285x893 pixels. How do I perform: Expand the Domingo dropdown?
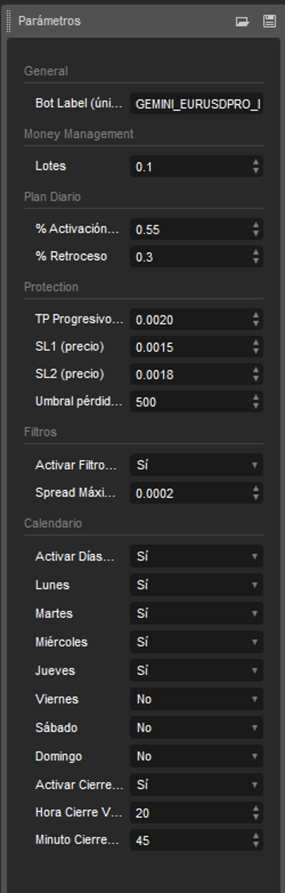[196, 756]
